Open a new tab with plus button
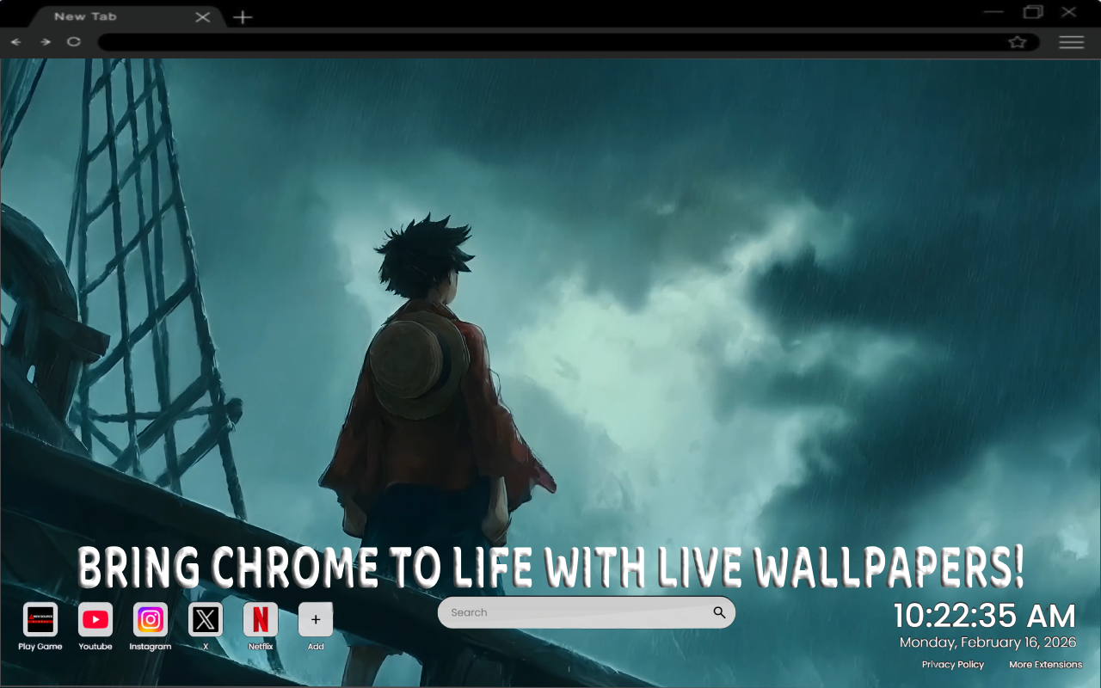The height and width of the screenshot is (688, 1101). click(x=243, y=17)
